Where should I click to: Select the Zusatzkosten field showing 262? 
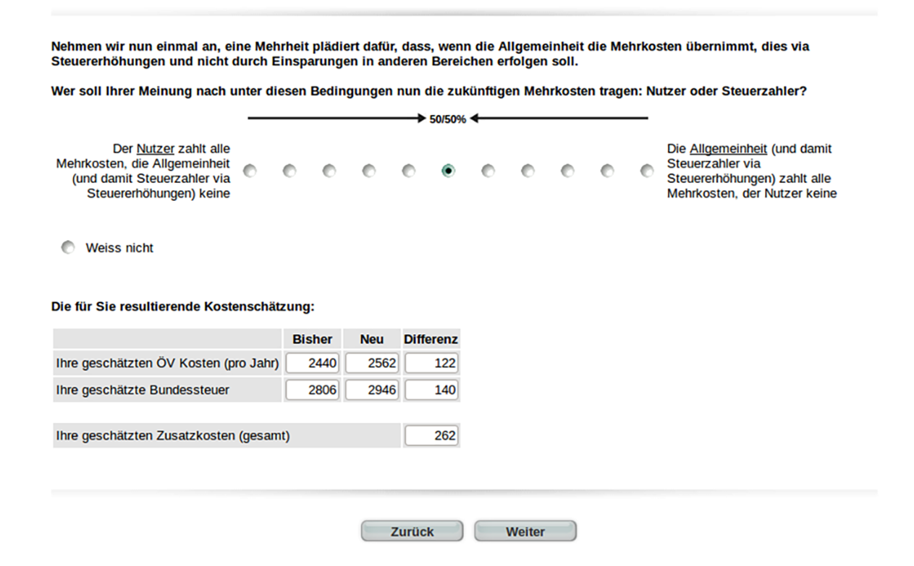click(x=431, y=435)
